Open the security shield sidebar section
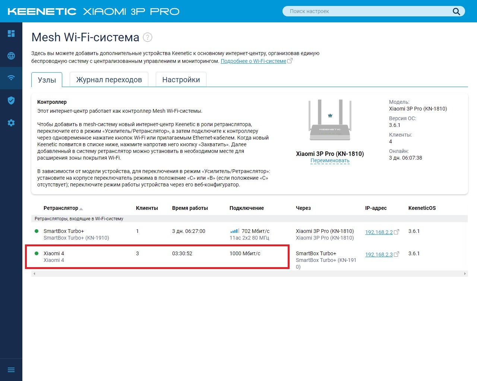Screen dimensions: 477x381 (x=11, y=100)
